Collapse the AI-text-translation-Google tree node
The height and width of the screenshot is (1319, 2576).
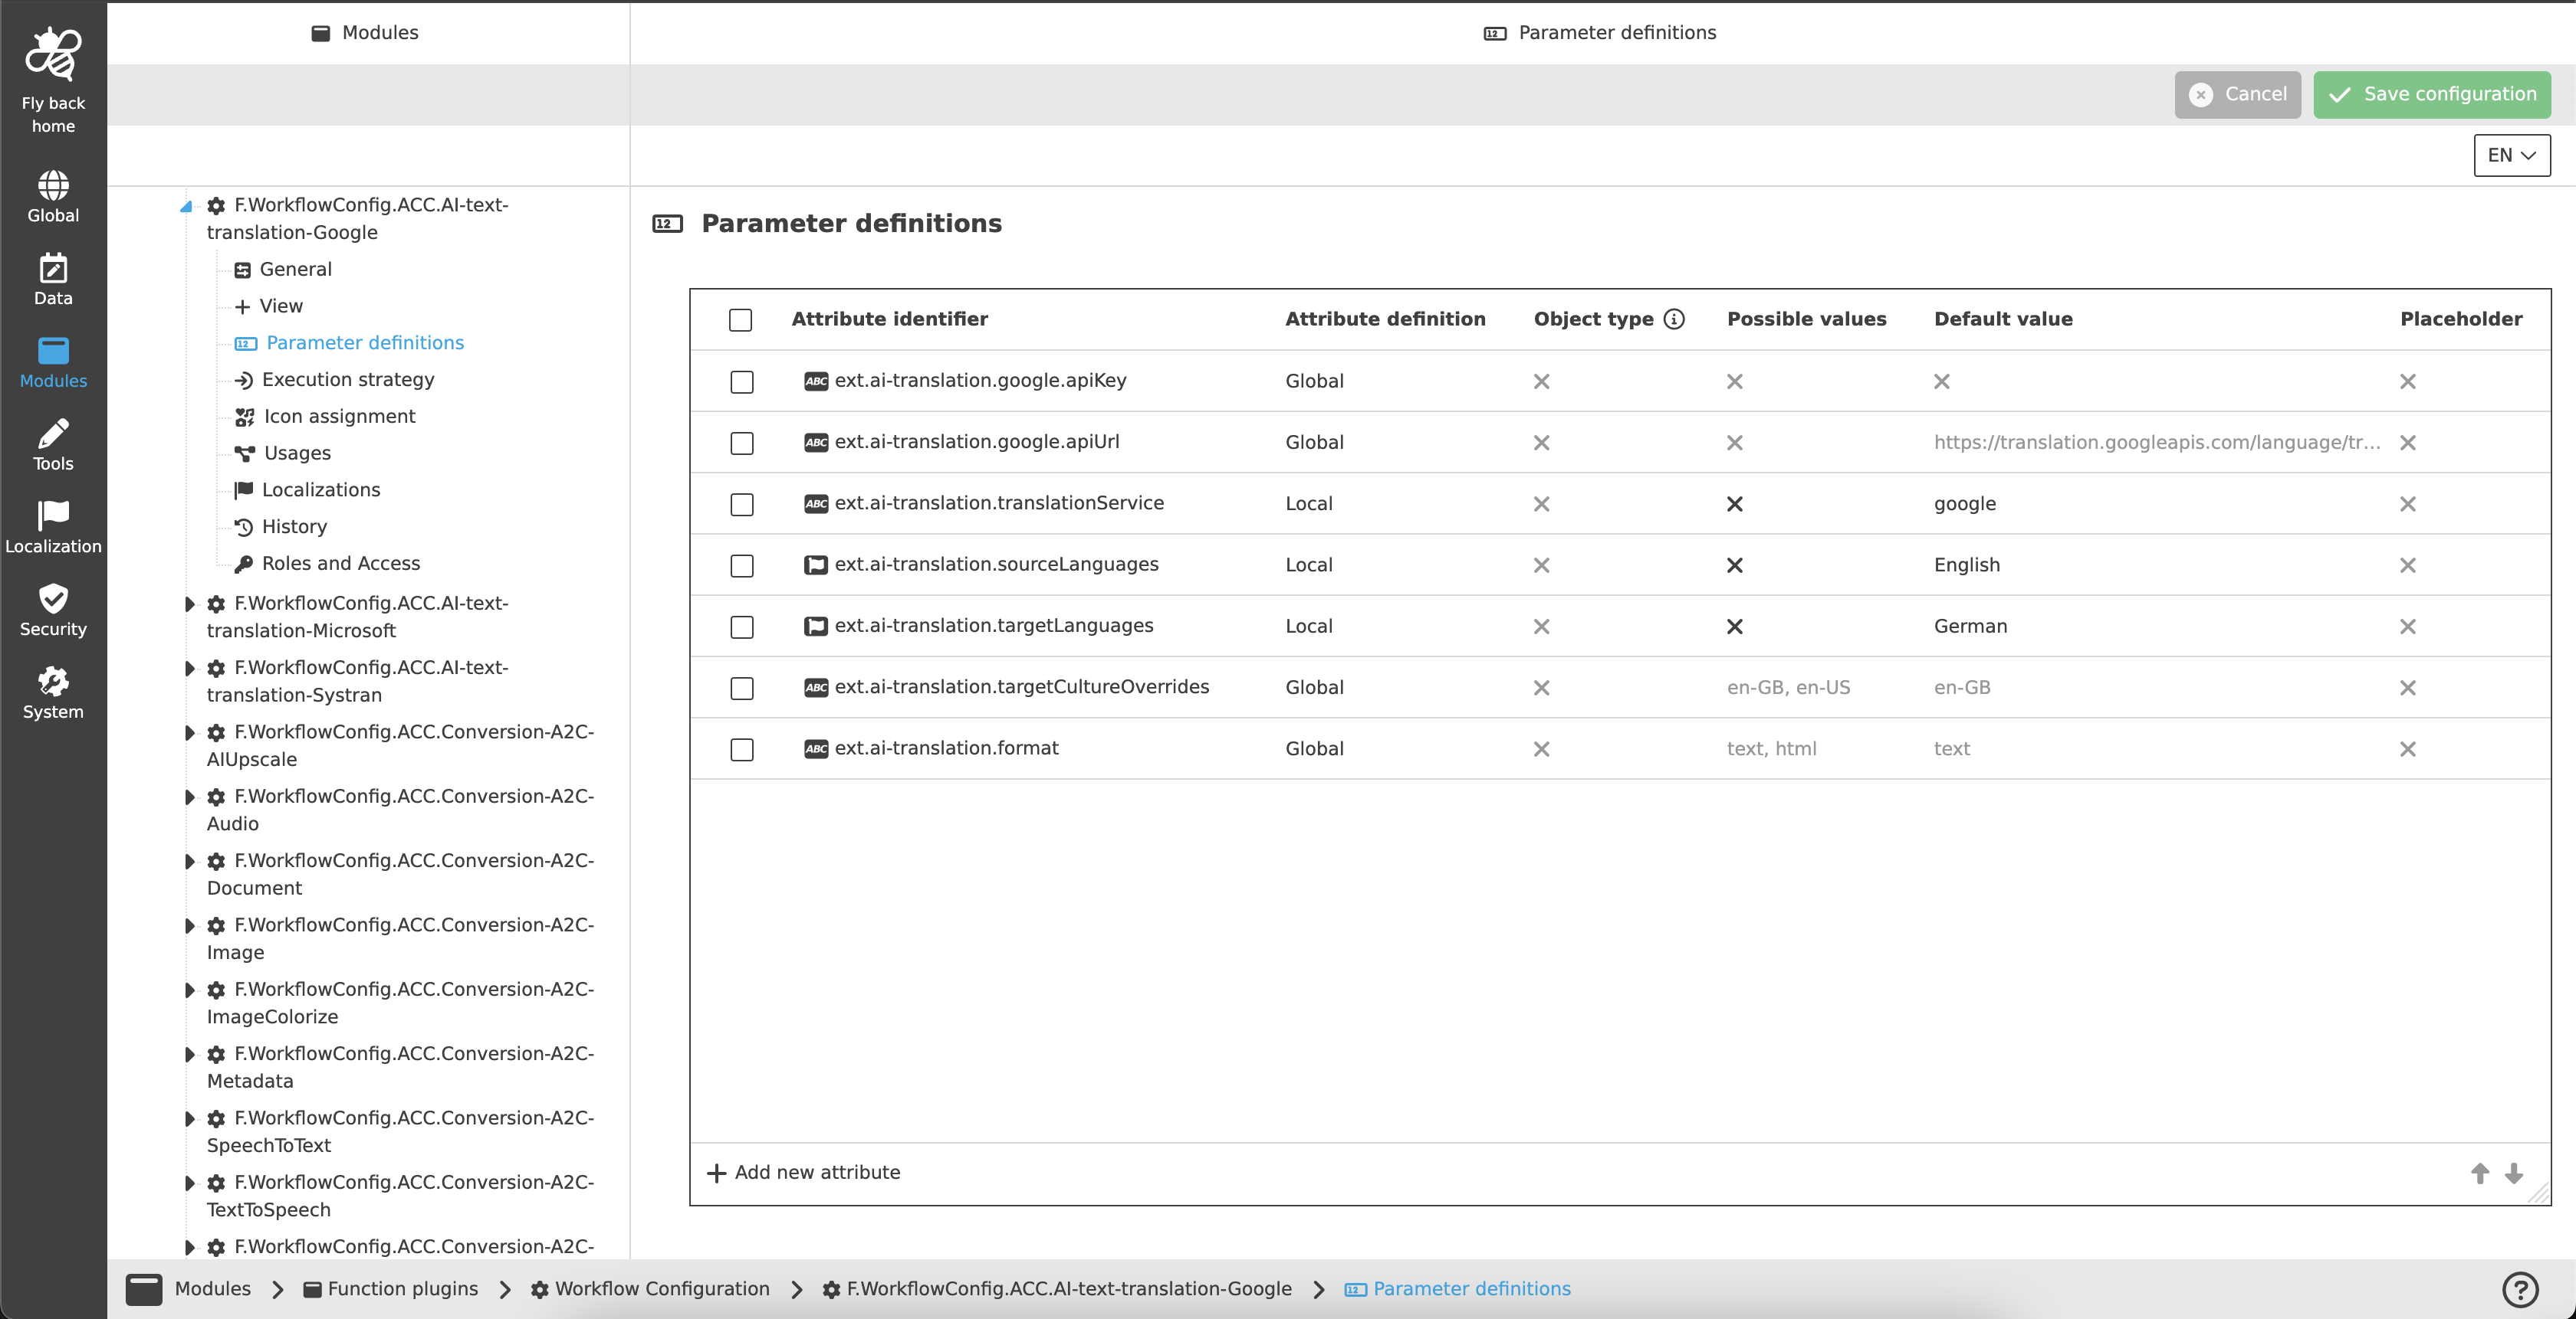[186, 206]
